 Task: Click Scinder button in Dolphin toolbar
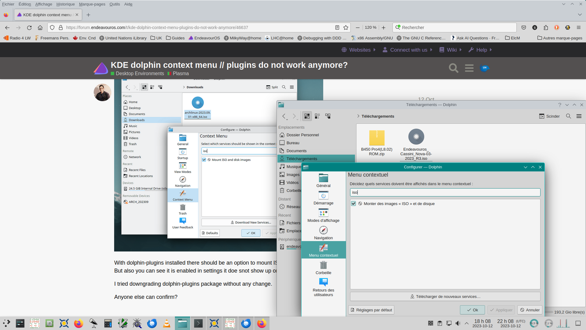click(x=549, y=116)
